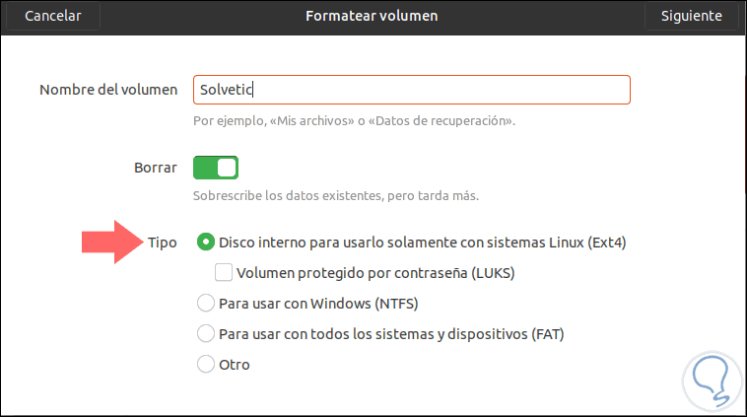
Task: Choose the Windows (NTFS) radio button
Action: (206, 303)
